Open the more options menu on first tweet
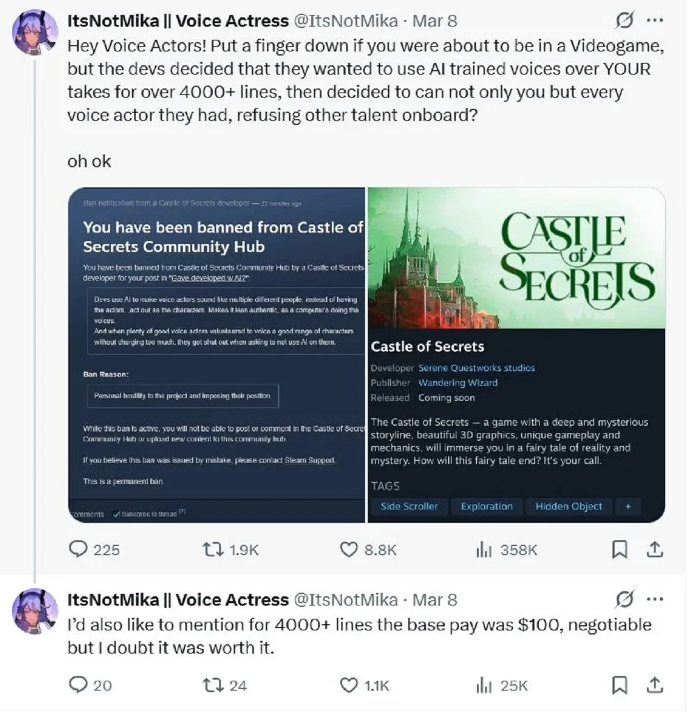The image size is (694, 712). 655,21
